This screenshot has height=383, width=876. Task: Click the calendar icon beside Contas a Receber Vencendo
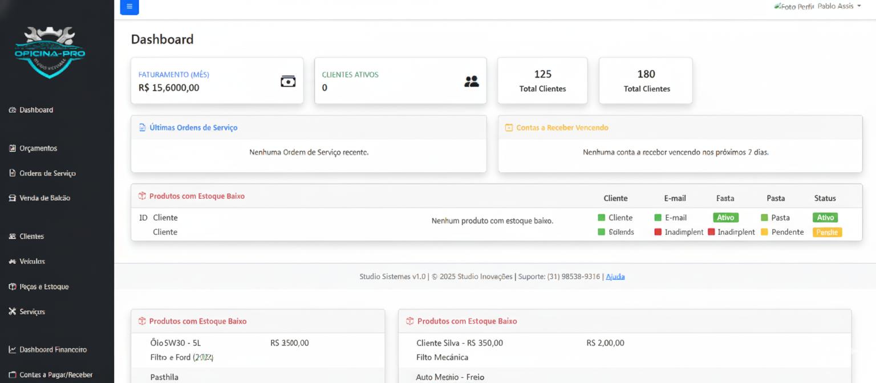point(509,128)
